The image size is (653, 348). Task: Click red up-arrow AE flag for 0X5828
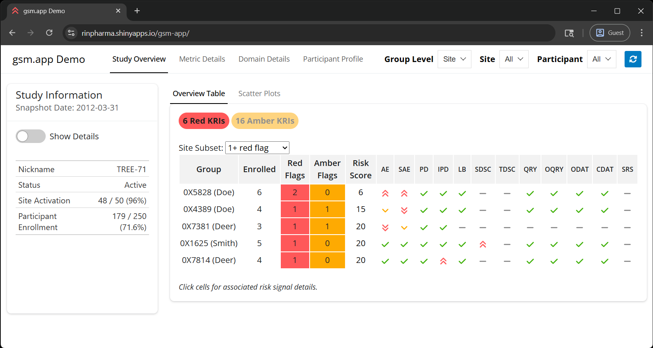385,193
